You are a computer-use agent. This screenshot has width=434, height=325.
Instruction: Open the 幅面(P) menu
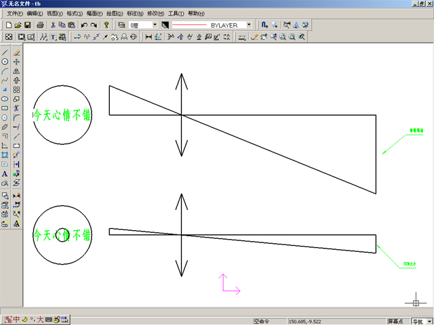click(95, 14)
